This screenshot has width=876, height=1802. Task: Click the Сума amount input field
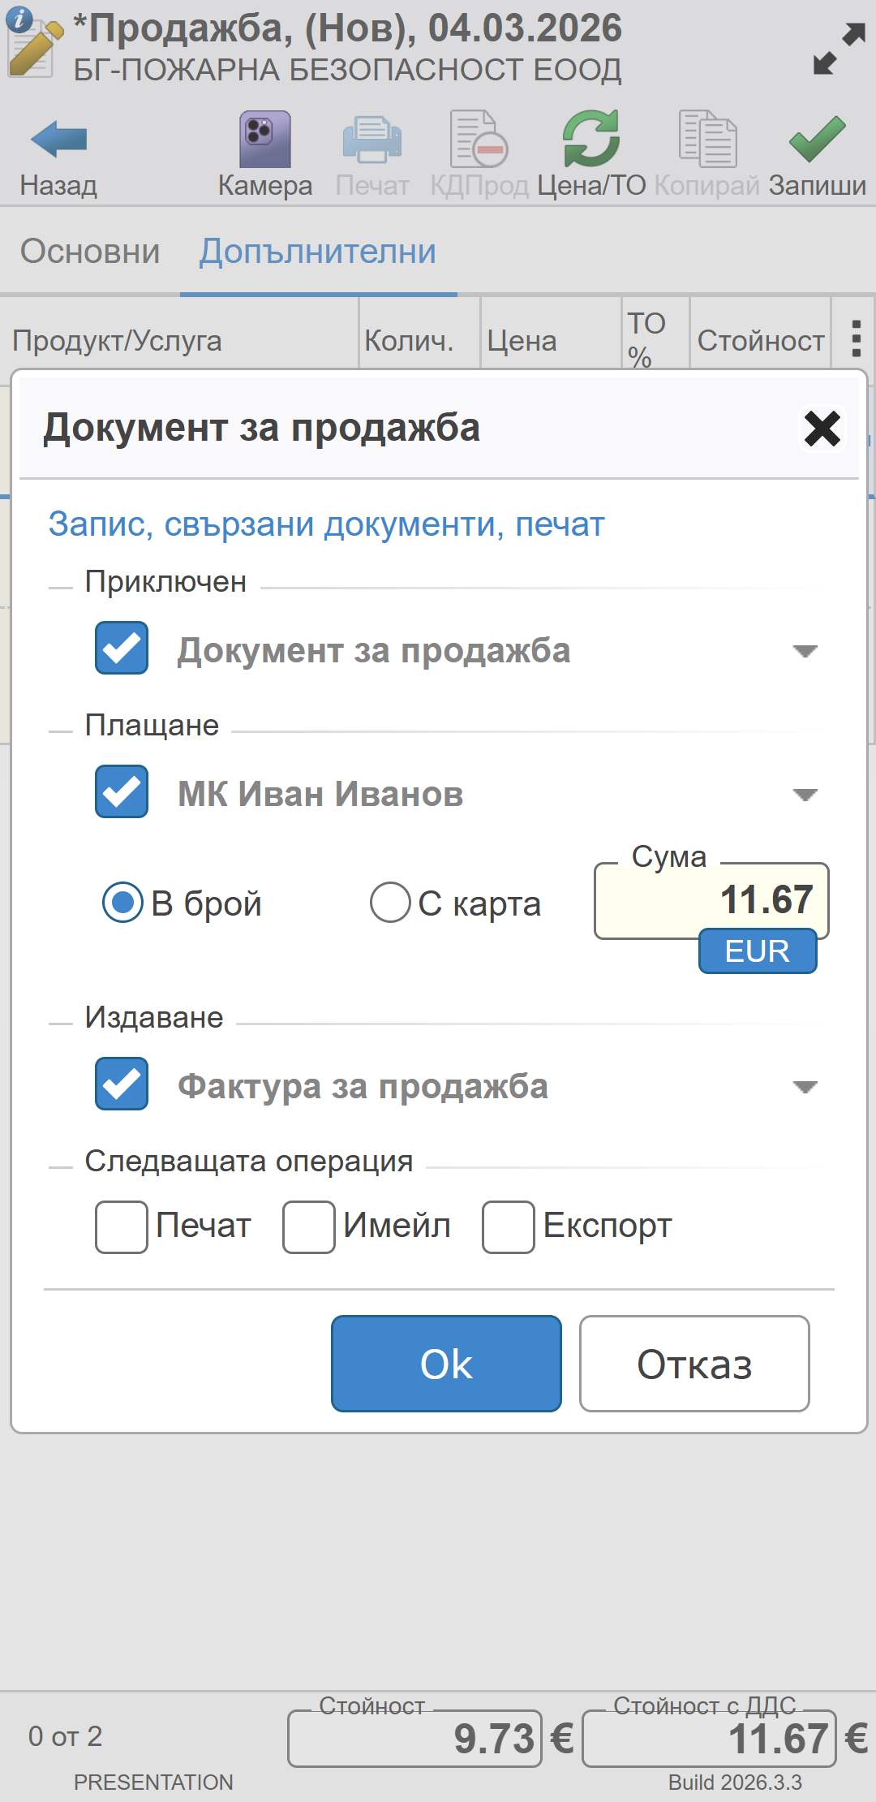point(711,900)
